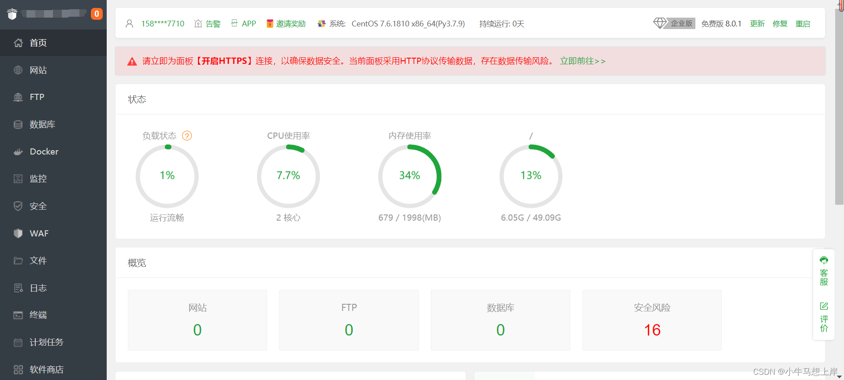The image size is (844, 380).
Task: Click the CentOS 7.6.1810 system text
Action: pos(408,24)
